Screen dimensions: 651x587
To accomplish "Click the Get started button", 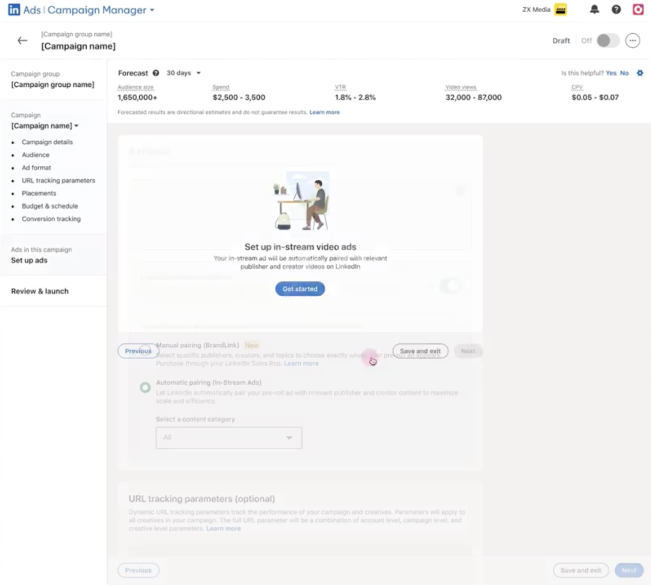I will coord(300,289).
